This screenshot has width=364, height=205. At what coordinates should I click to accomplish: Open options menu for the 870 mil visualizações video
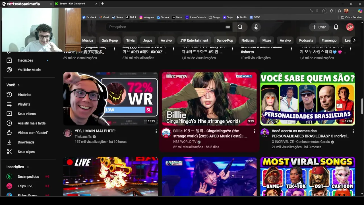[173, 49]
